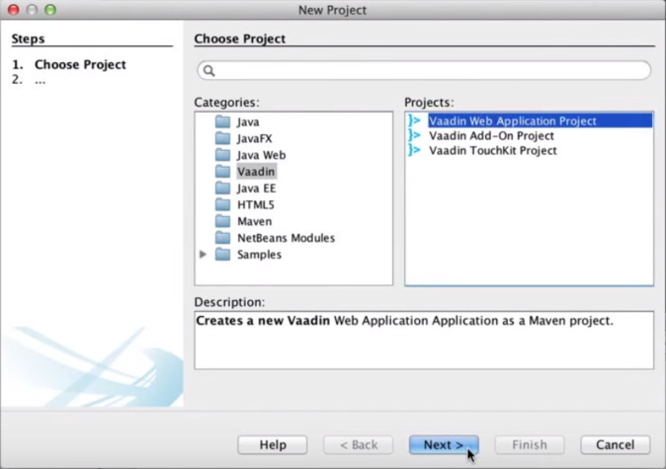Image resolution: width=666 pixels, height=469 pixels.
Task: Click the Vaadin TouchKit Project icon
Action: coord(414,150)
